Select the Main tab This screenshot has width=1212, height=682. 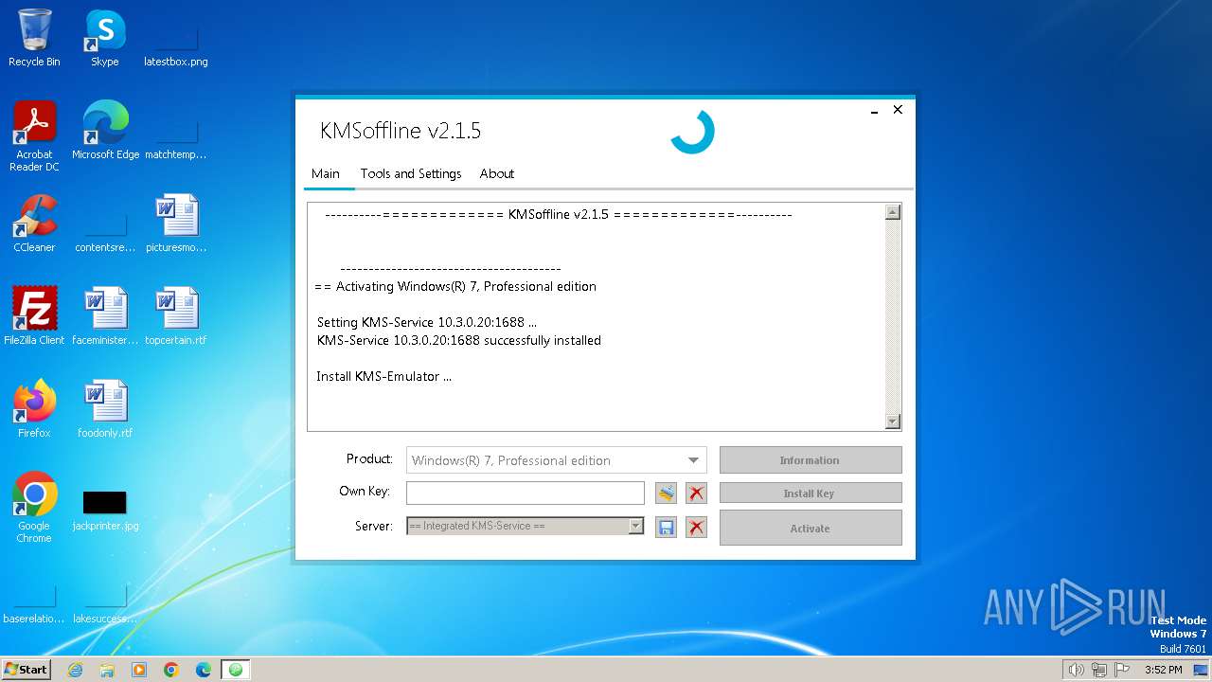pyautogui.click(x=326, y=173)
